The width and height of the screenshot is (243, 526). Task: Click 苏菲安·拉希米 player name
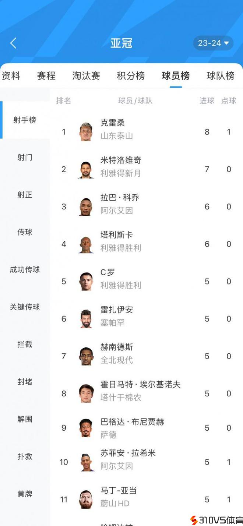tap(128, 453)
